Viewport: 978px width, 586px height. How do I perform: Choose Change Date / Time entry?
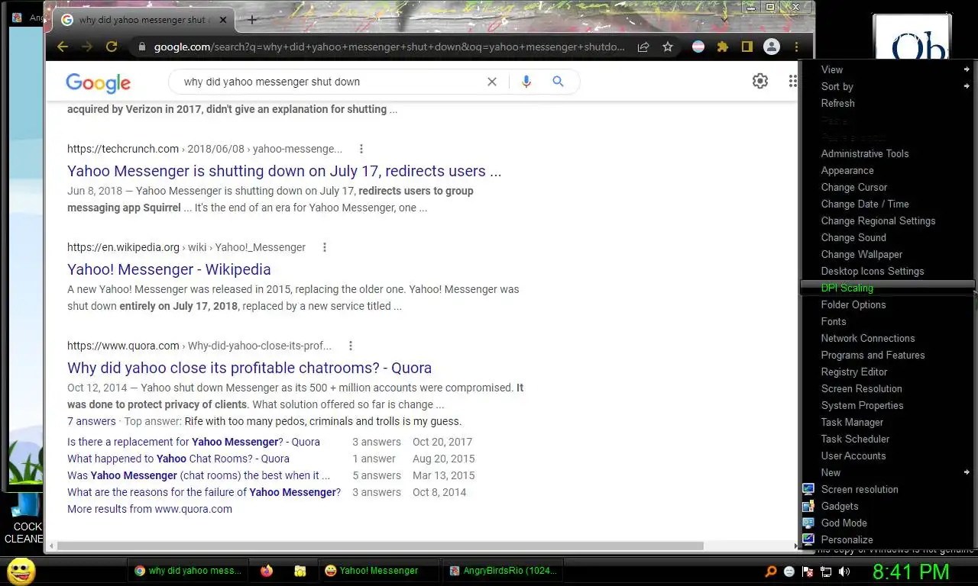(x=888, y=204)
